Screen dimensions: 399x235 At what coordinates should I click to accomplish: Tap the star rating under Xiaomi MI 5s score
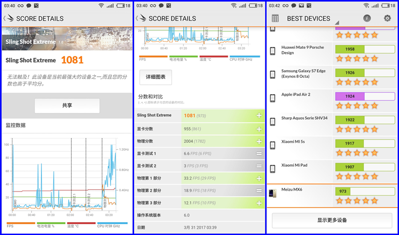click(357, 153)
